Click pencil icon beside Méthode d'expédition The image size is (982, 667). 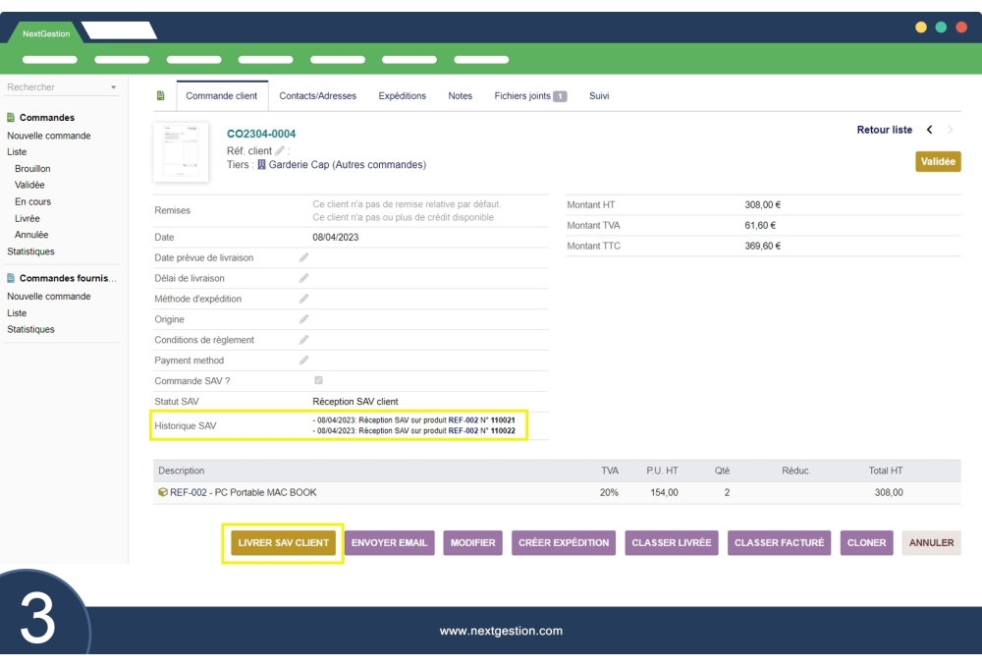(x=303, y=299)
